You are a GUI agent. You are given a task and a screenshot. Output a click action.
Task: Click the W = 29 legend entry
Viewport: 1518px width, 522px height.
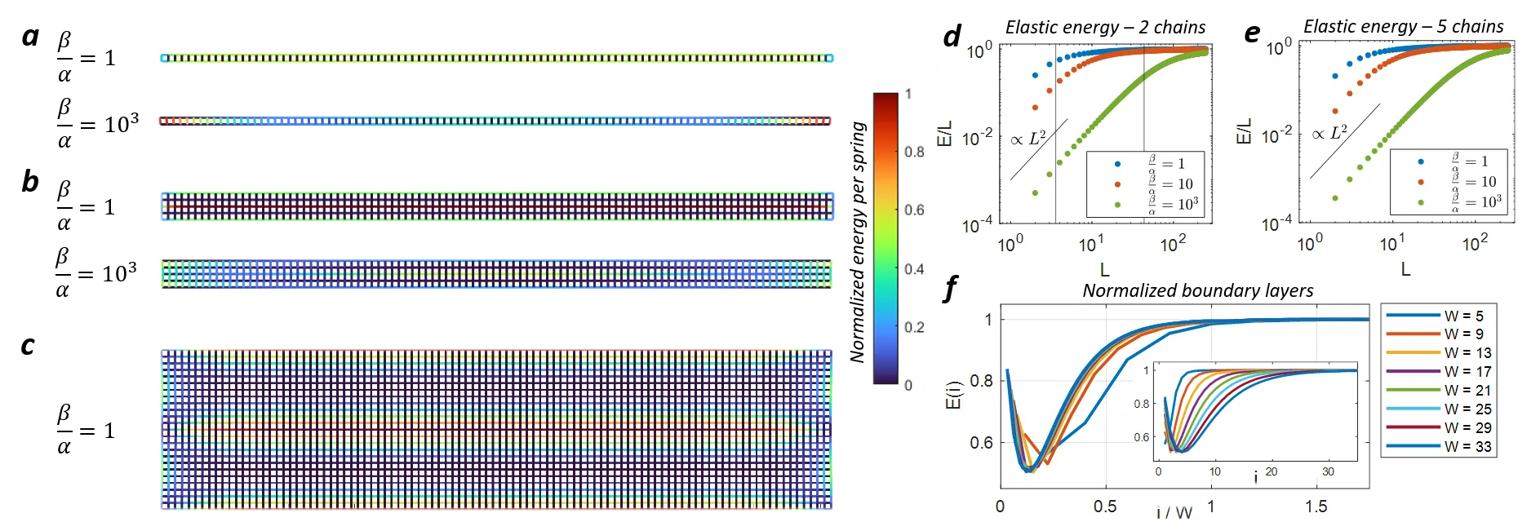pos(1440,427)
